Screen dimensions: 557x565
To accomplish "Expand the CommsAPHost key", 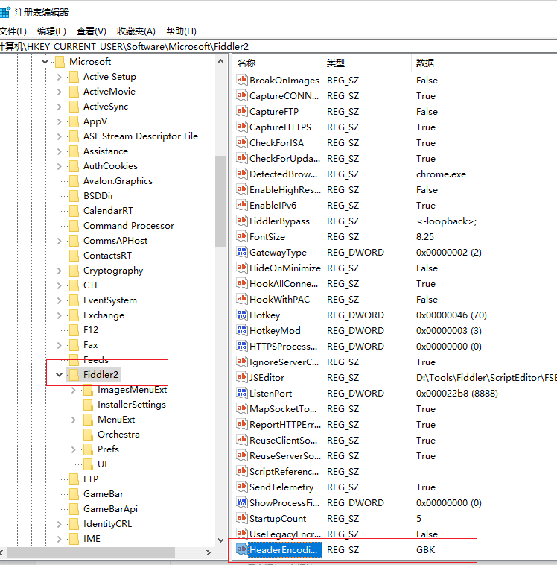I will (60, 241).
